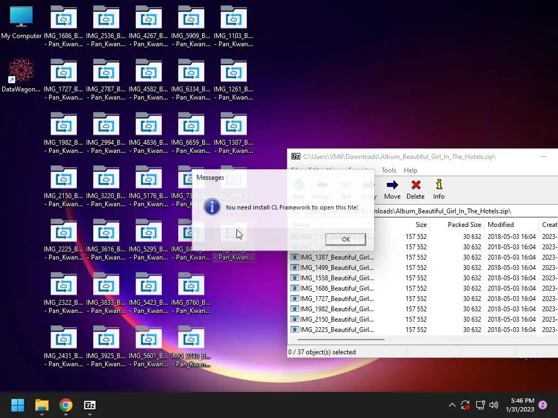Open Google Chrome from the taskbar
Image resolution: width=558 pixels, height=418 pixels.
[x=66, y=405]
